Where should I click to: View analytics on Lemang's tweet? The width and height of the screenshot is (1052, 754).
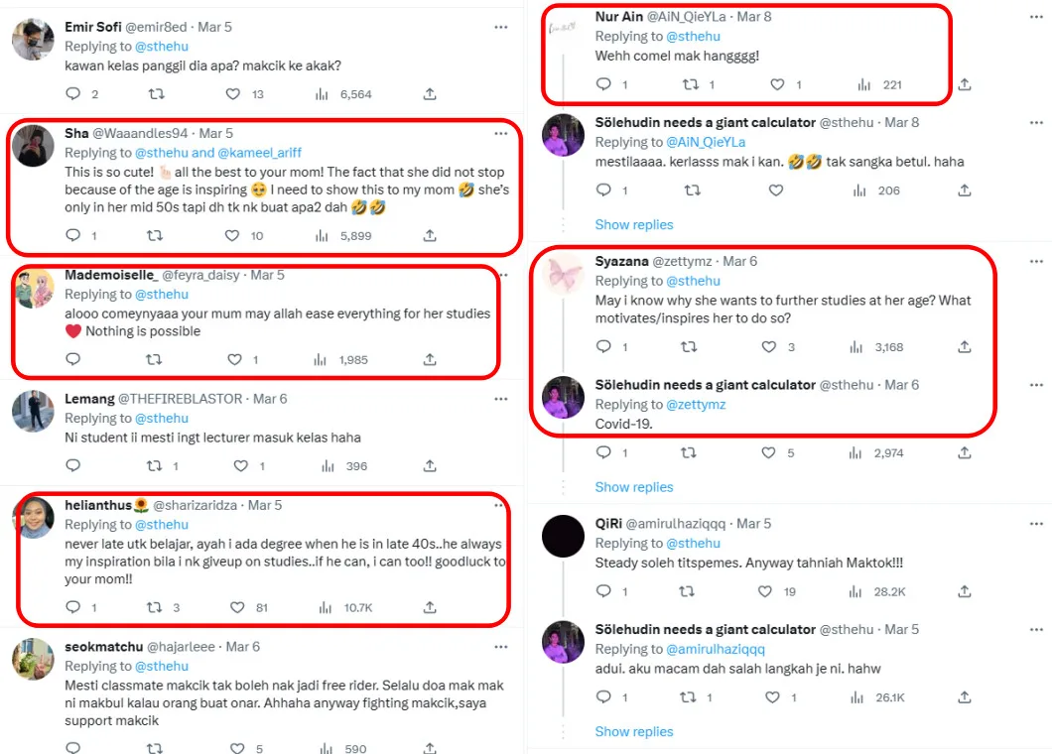[x=322, y=465]
